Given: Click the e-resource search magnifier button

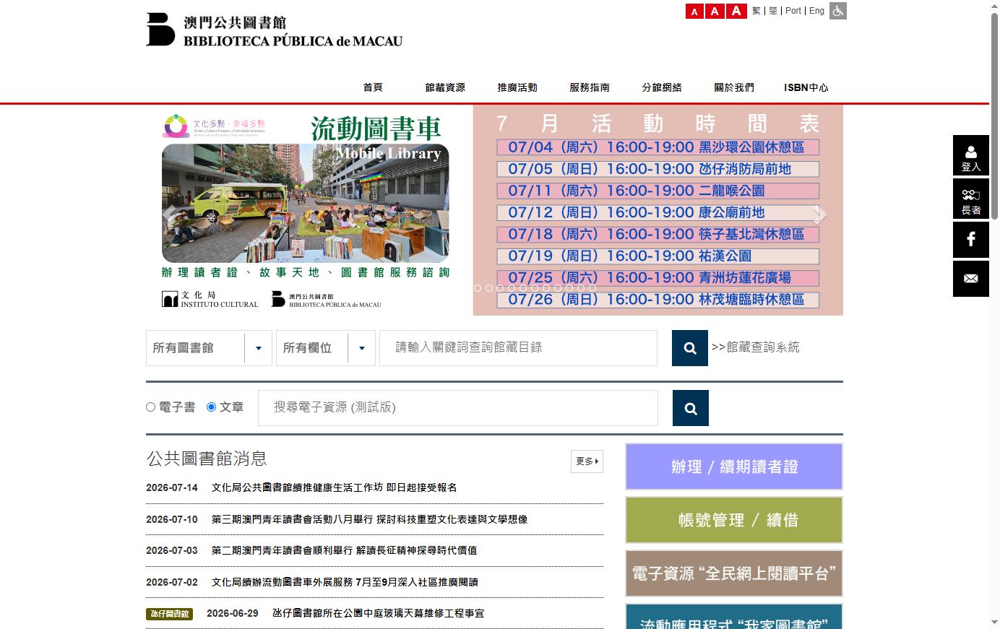Looking at the screenshot, I should [x=691, y=408].
